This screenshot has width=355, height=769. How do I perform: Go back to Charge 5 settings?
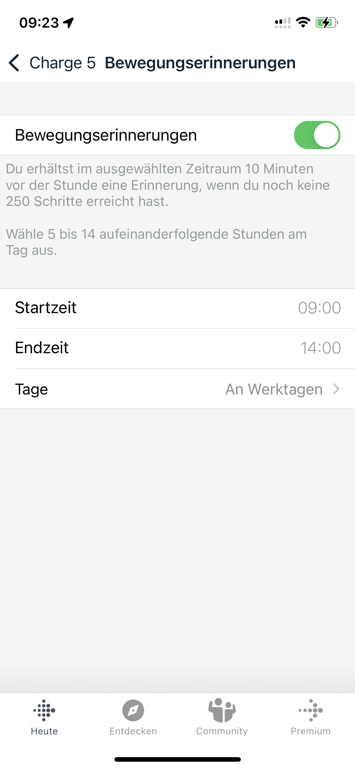63,63
